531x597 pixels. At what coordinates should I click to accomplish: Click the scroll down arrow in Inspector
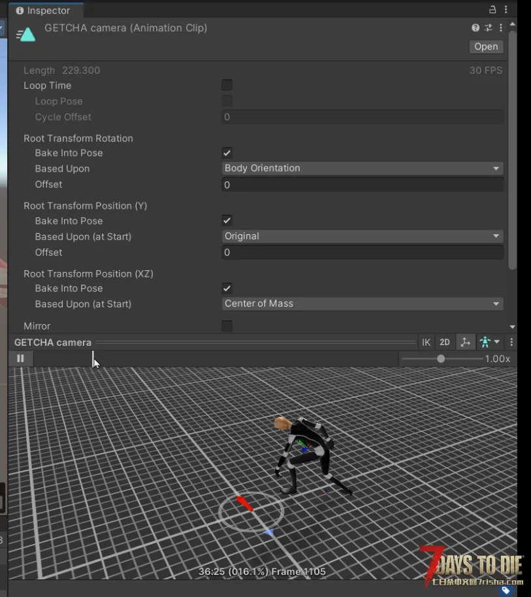(x=512, y=327)
